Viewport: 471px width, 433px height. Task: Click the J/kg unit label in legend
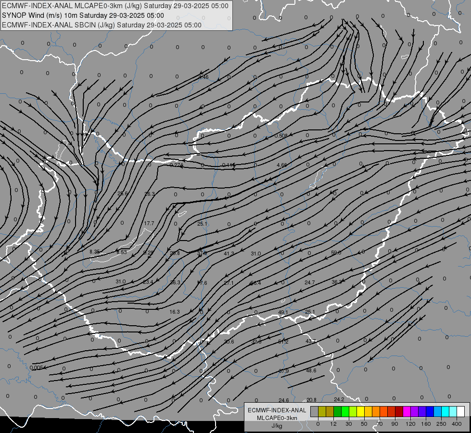[277, 426]
